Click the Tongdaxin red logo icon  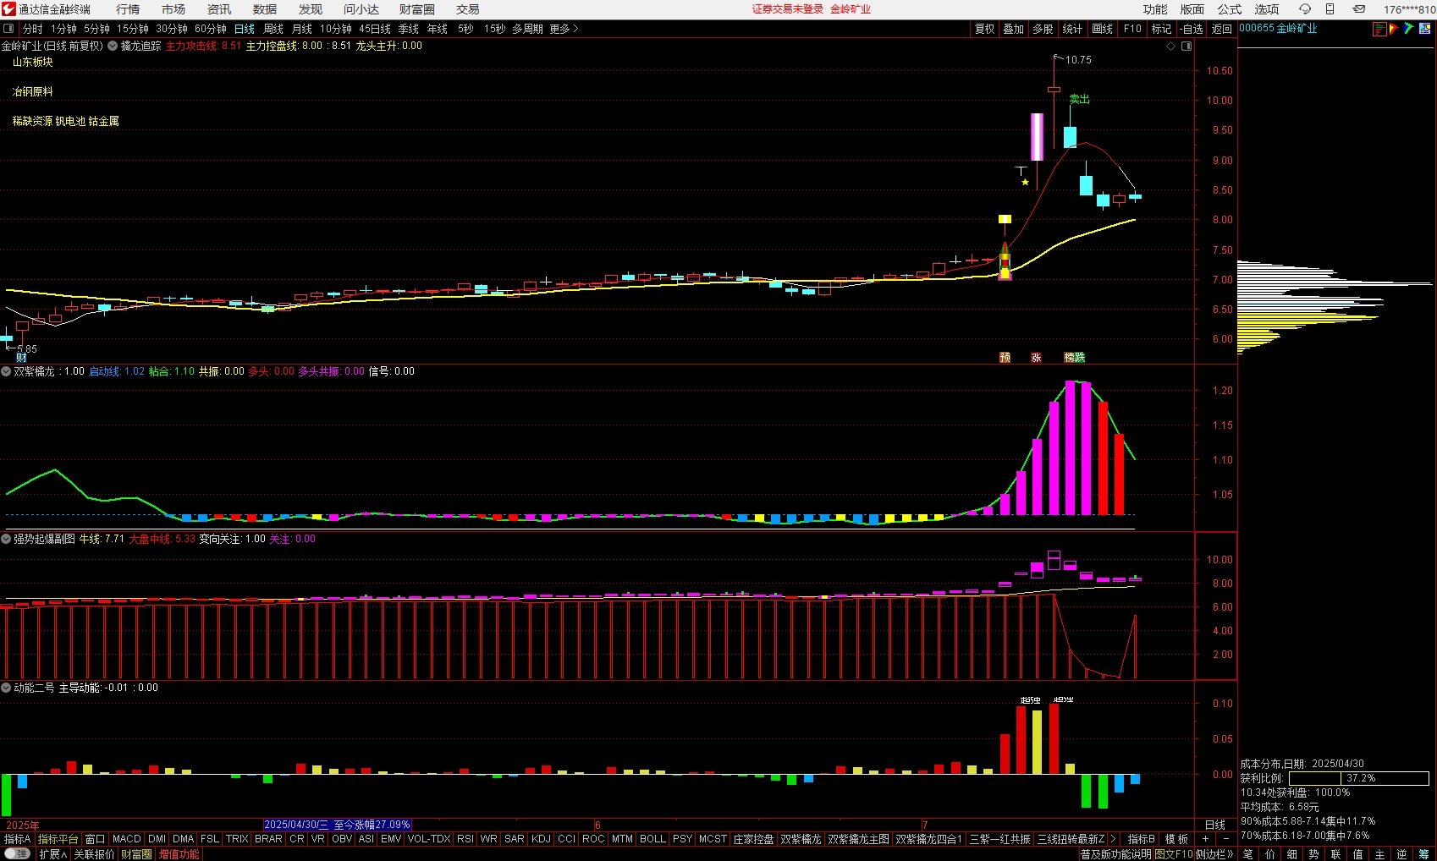pos(8,9)
